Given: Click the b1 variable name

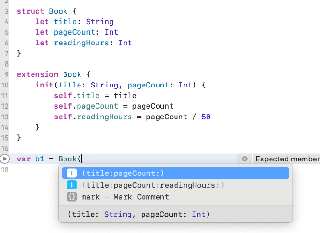Looking at the screenshot, I should click(40, 159).
